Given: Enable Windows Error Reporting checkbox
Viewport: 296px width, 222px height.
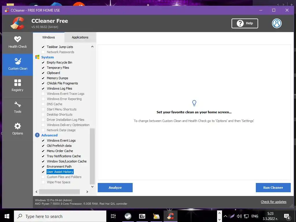Looking at the screenshot, I should click(43, 99).
